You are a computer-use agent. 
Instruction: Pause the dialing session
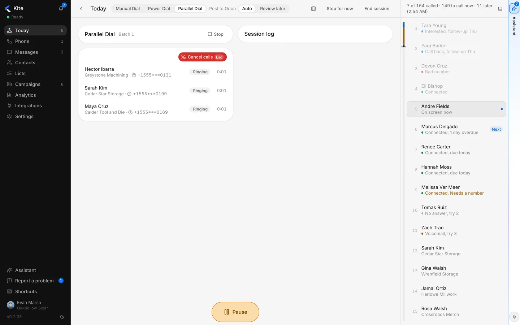235,312
